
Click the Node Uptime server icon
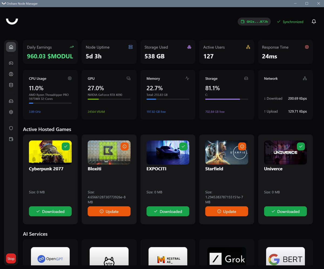[130, 47]
